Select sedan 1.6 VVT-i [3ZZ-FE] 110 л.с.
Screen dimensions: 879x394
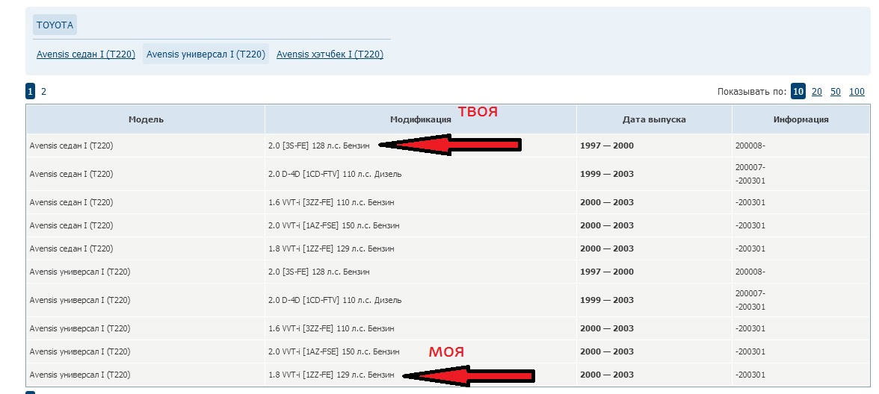(x=331, y=203)
